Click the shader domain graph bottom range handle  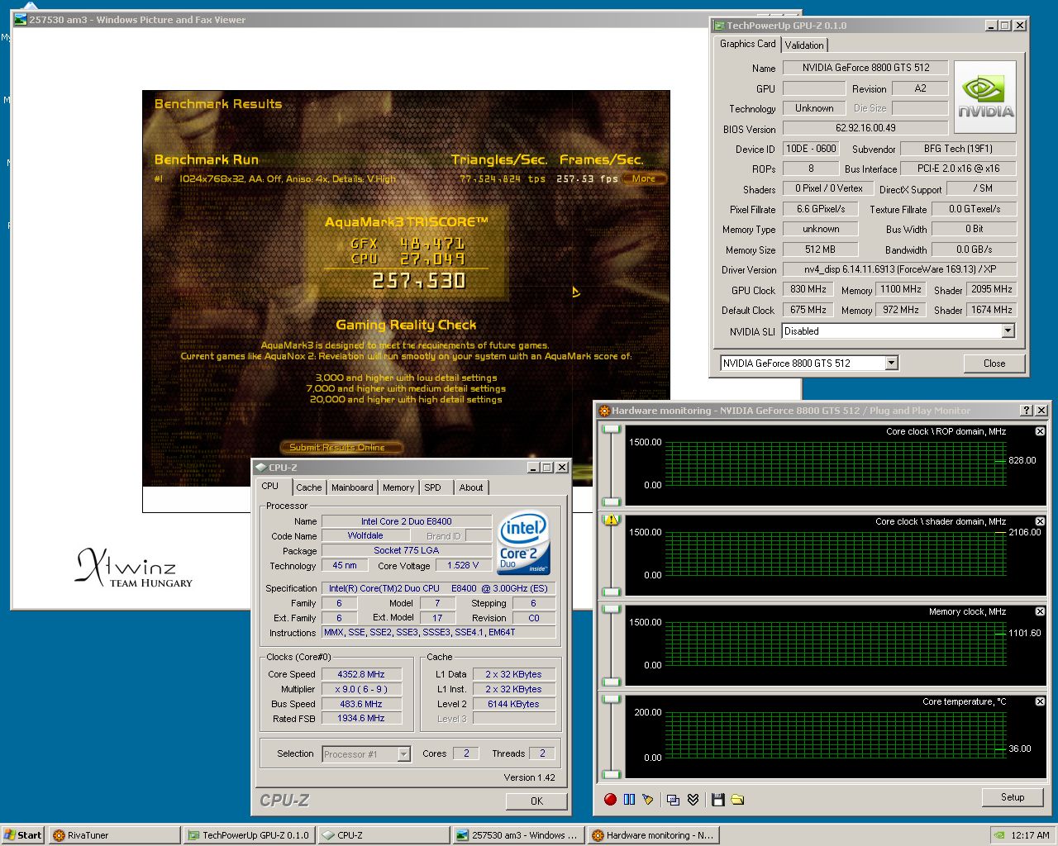click(x=612, y=592)
